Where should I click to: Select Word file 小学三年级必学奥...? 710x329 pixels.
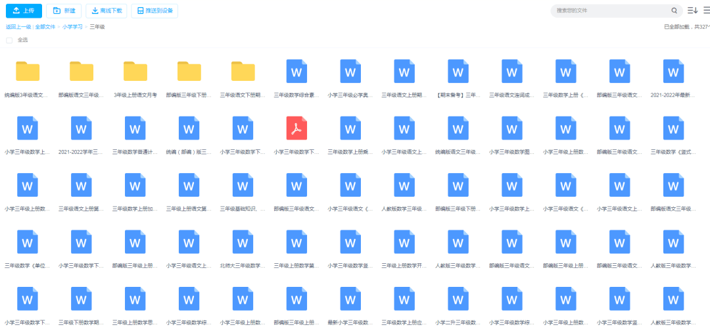350,71
